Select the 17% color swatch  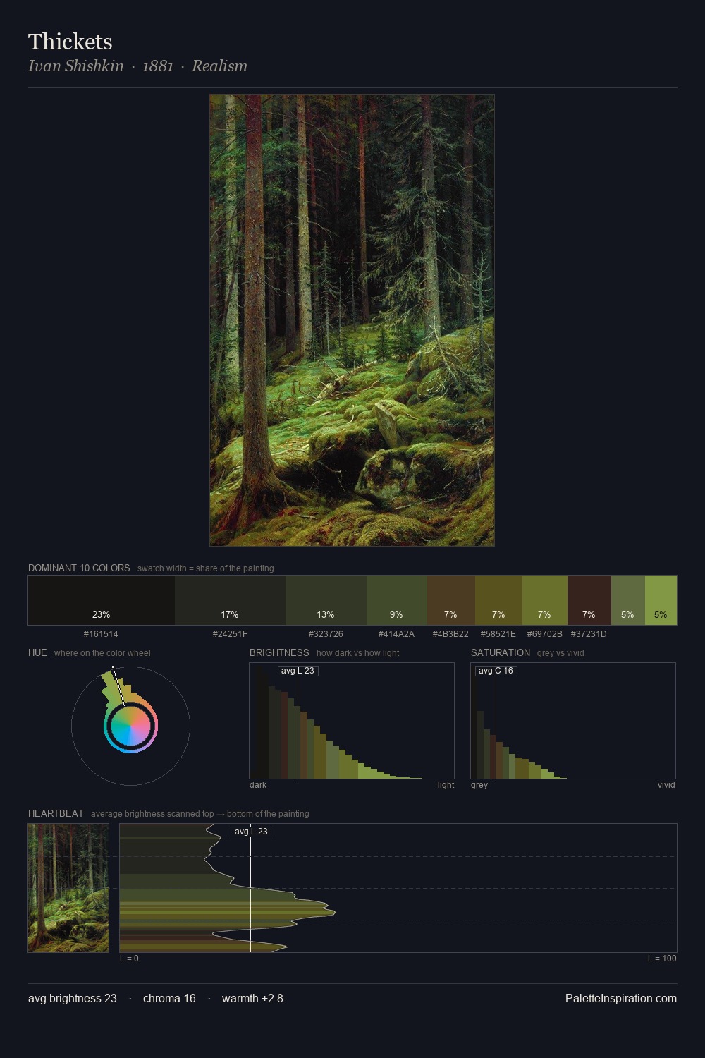230,600
